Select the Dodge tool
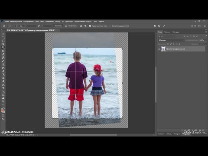This screenshot has width=208, height=156. tap(3, 81)
